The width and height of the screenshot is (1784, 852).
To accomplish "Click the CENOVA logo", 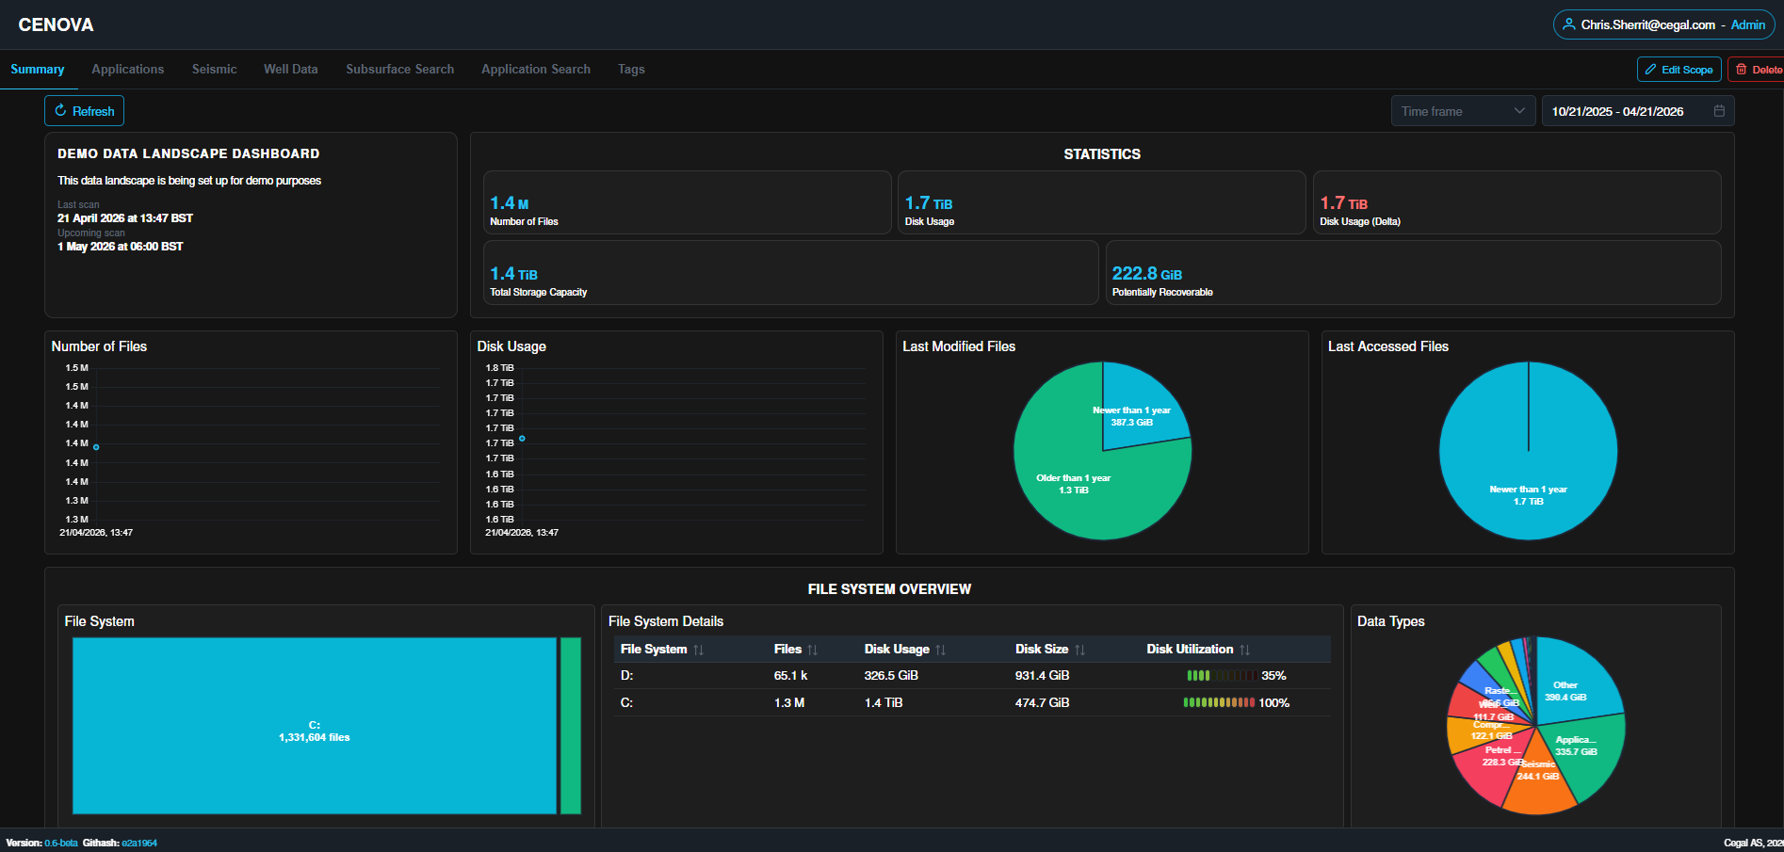I will pos(56,24).
